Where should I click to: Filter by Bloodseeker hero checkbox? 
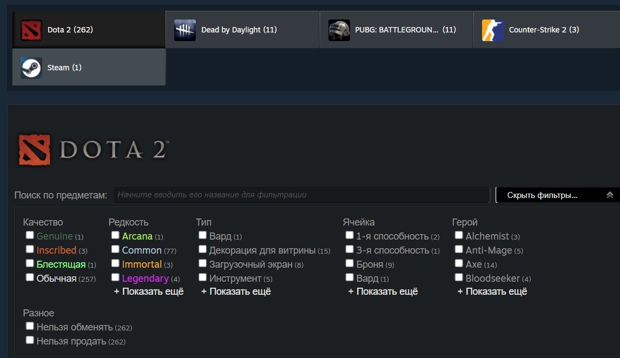point(459,277)
